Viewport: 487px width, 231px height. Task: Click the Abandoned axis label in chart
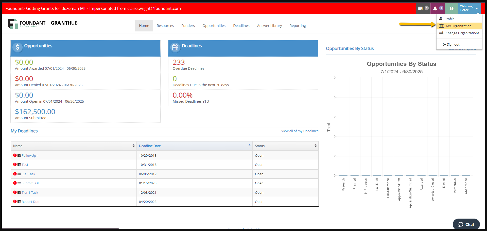click(x=466, y=186)
